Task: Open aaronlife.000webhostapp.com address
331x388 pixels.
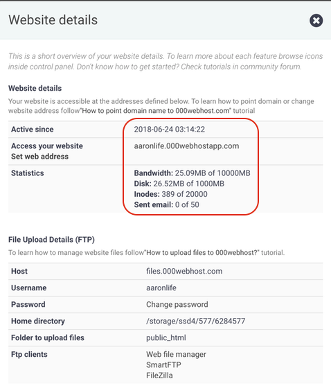Action: click(x=186, y=146)
